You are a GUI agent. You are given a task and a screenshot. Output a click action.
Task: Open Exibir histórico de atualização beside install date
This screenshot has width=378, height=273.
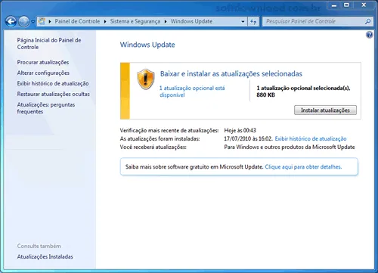click(311, 138)
